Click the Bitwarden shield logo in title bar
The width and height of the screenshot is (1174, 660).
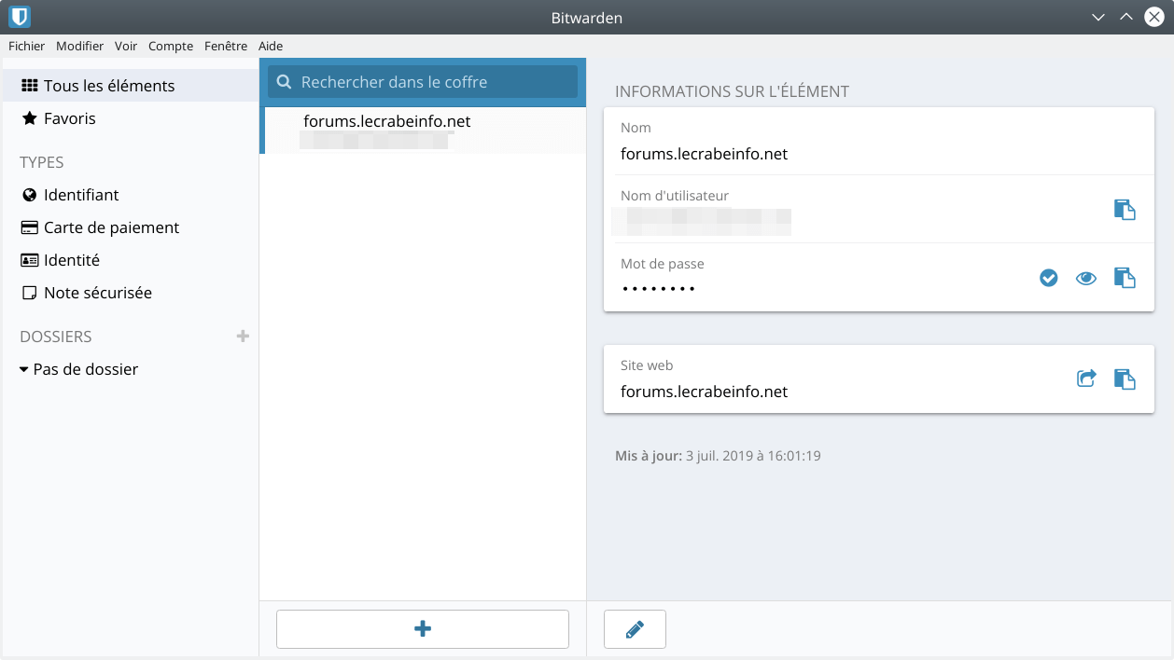tap(20, 17)
